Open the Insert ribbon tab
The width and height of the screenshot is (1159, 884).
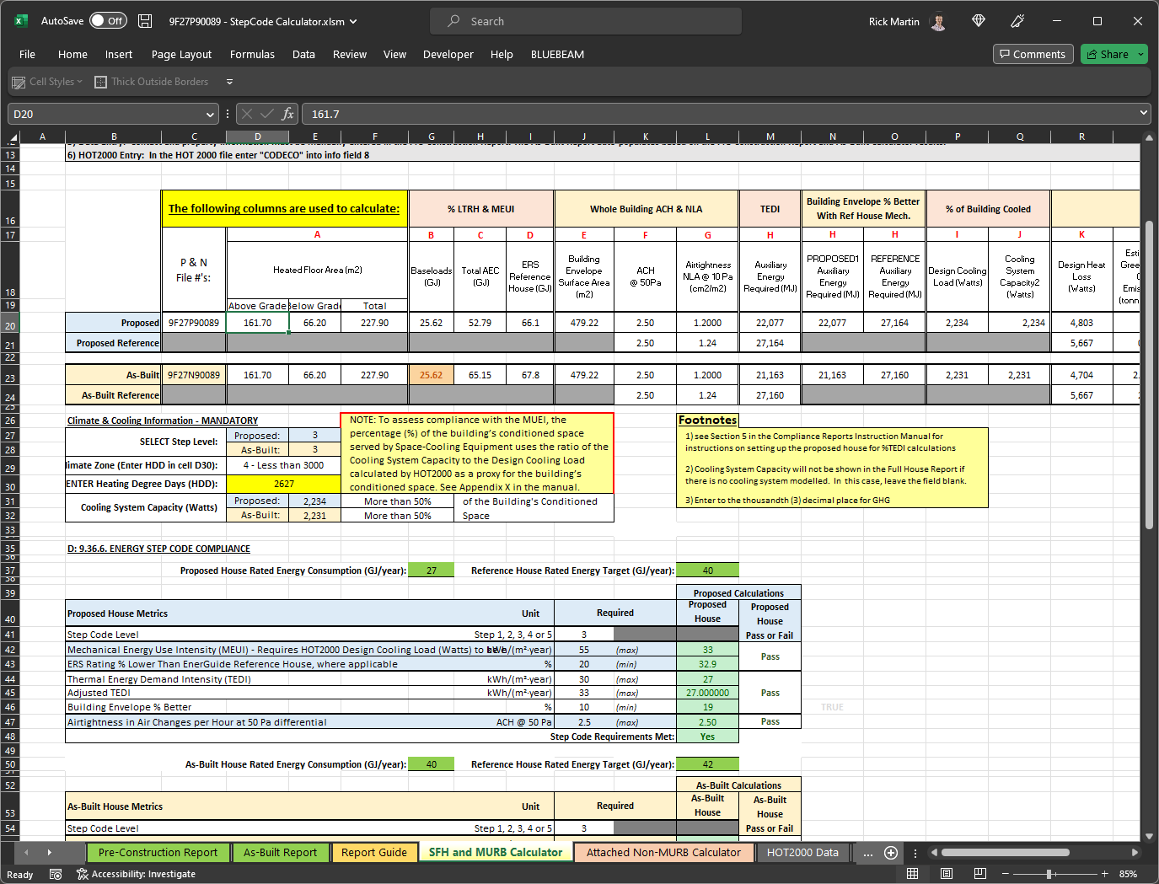(x=119, y=54)
